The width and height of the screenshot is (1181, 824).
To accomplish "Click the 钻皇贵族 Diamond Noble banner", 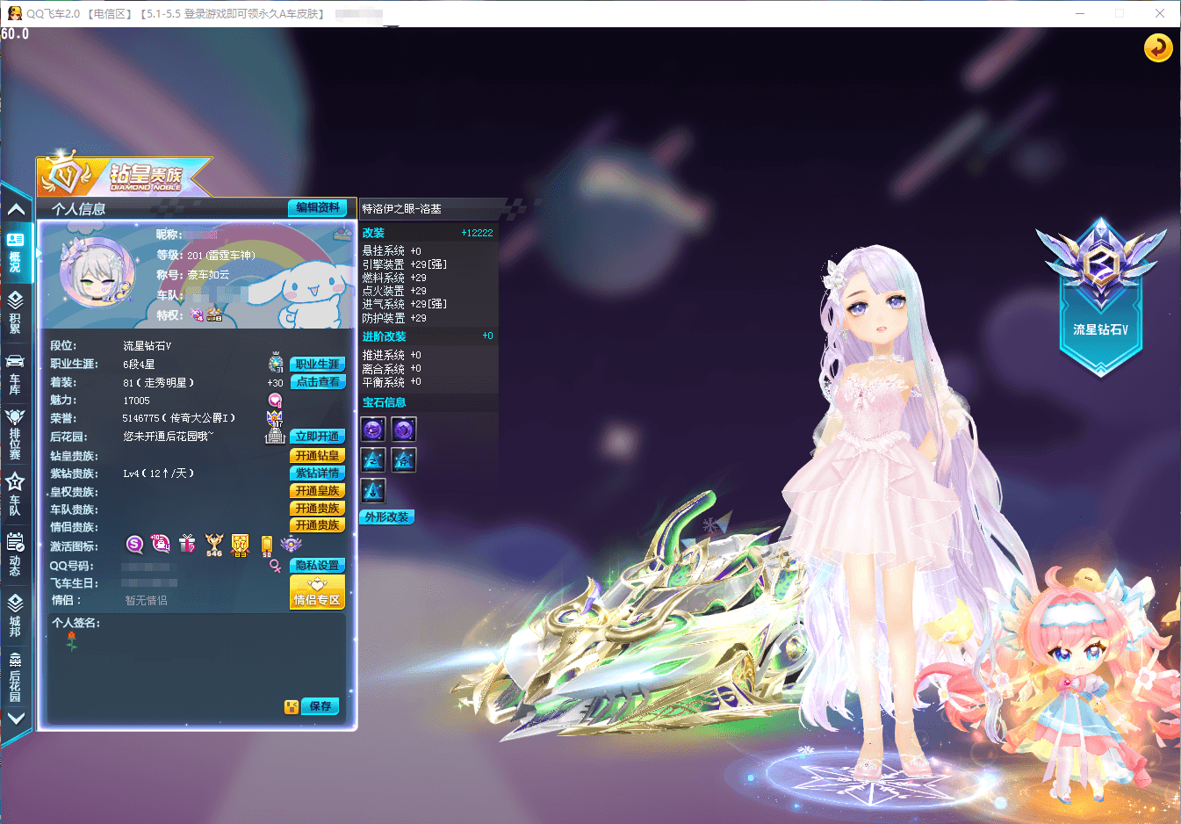I will click(123, 176).
